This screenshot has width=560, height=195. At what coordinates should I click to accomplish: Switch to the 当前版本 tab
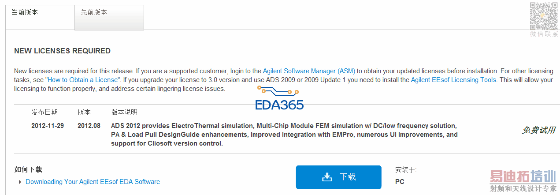point(25,12)
